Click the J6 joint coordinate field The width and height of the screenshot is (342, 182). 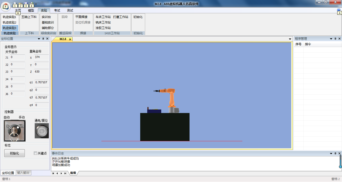coord(17,94)
